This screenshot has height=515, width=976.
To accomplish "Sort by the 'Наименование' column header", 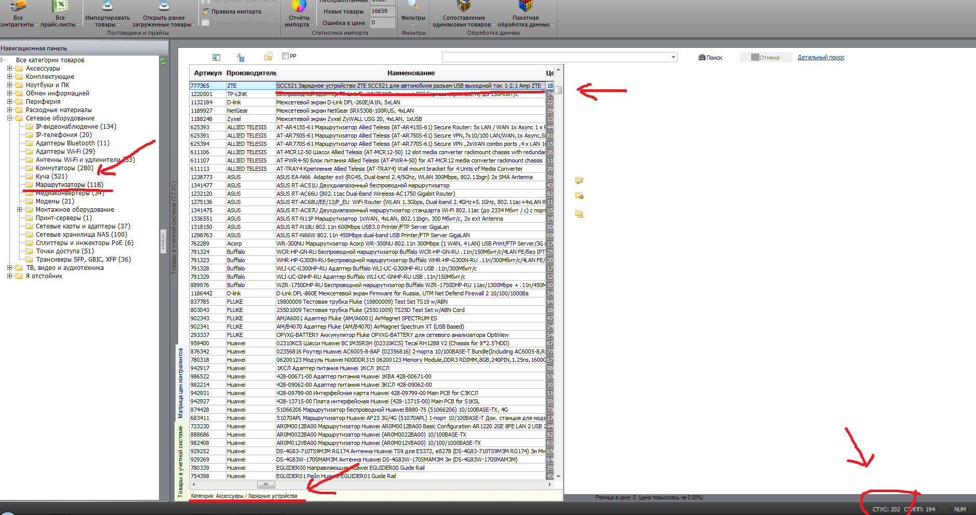I will tap(410, 73).
